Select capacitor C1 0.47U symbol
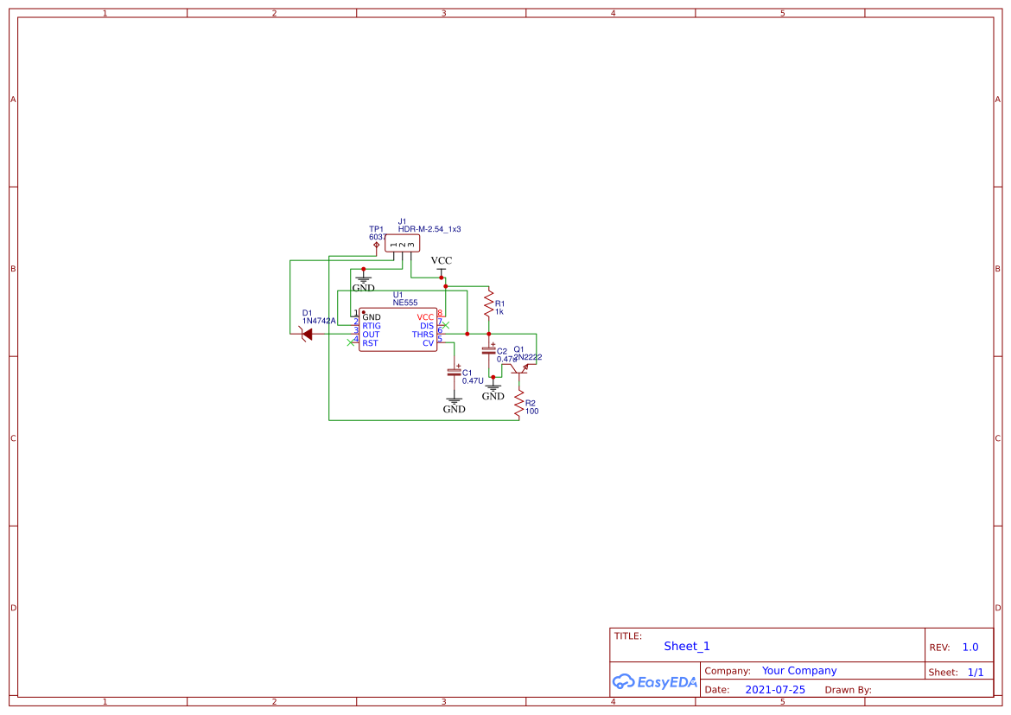1011x715 pixels. tap(454, 372)
